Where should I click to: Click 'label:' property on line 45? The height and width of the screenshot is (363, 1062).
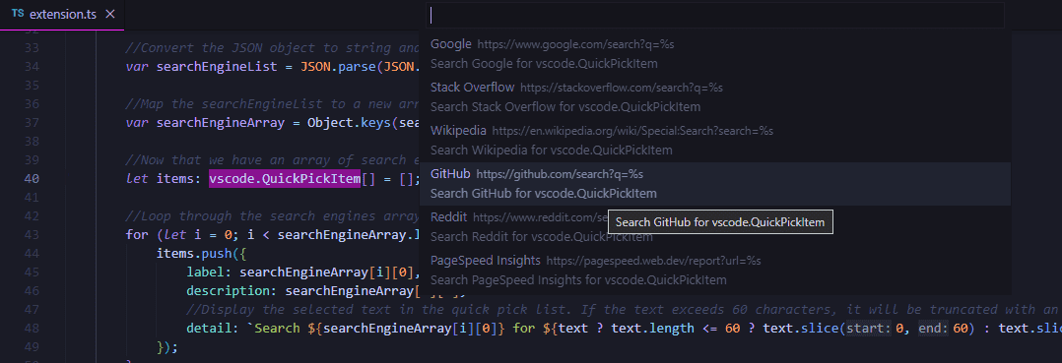coord(209,272)
